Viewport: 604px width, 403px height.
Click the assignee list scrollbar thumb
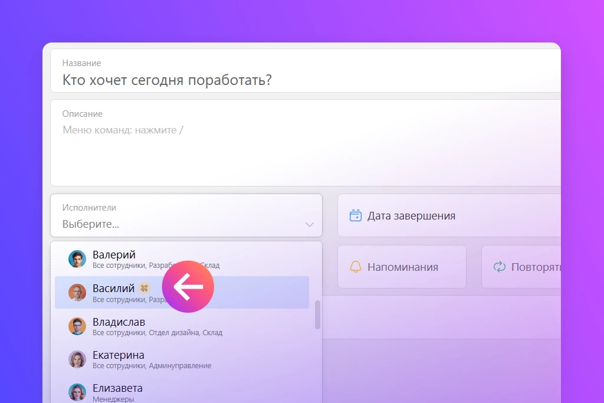click(x=317, y=315)
